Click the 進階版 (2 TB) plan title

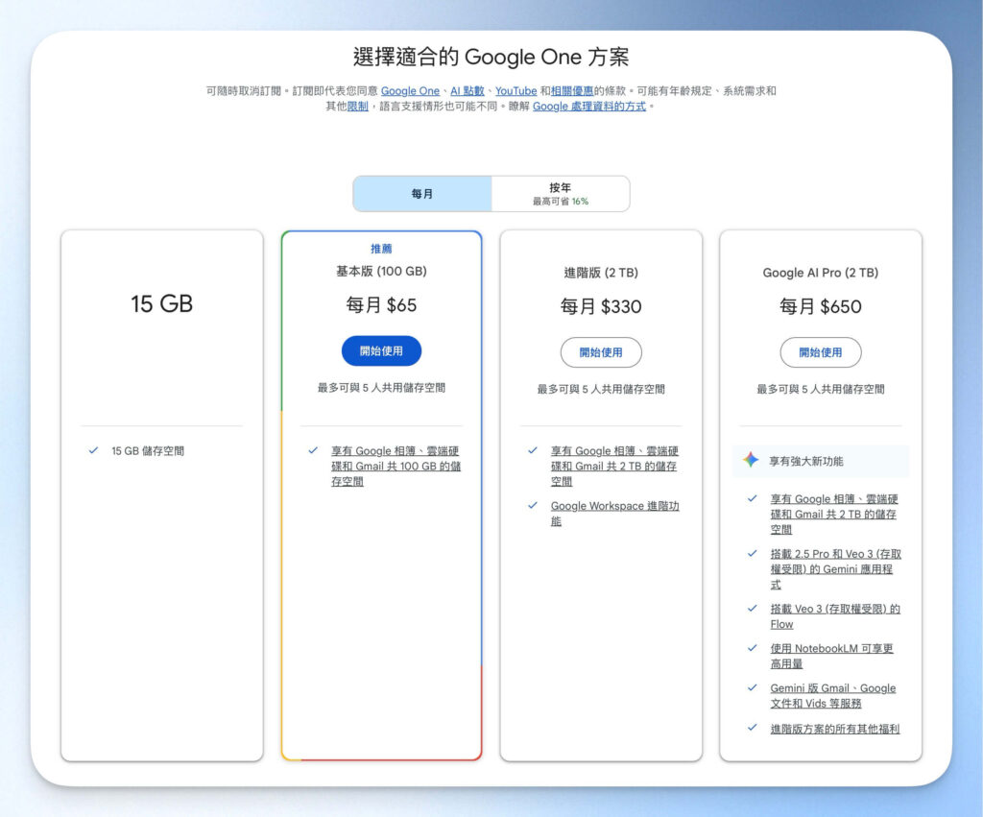[x=601, y=273]
